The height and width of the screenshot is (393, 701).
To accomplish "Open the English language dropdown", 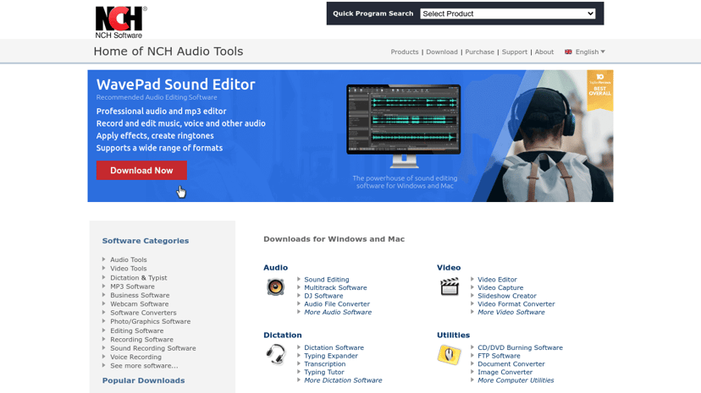I will (590, 52).
